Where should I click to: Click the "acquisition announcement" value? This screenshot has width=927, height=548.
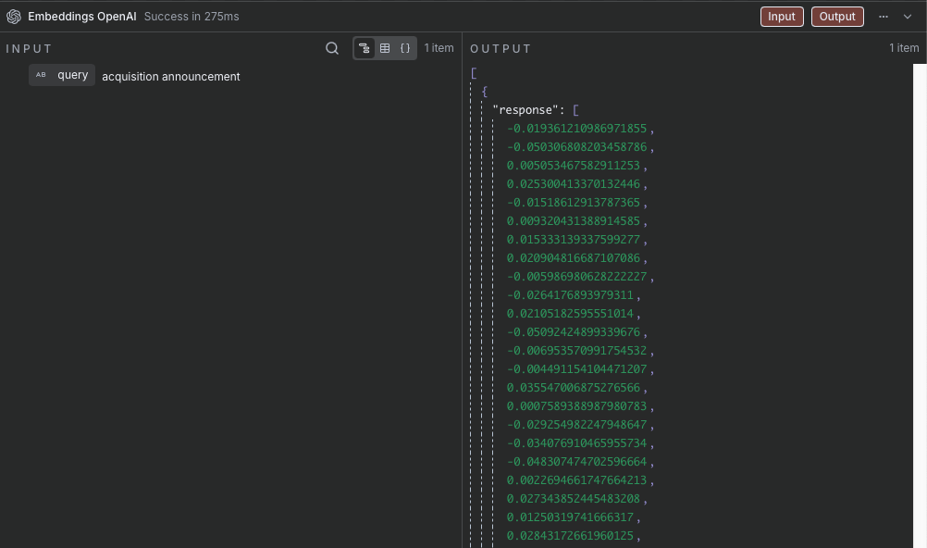(x=170, y=77)
